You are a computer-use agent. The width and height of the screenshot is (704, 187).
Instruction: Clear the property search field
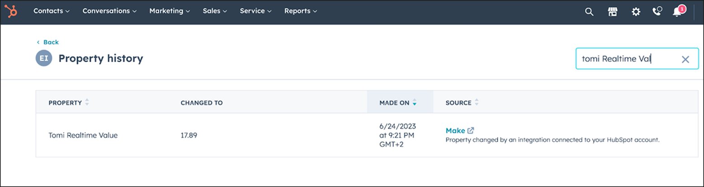click(x=685, y=59)
